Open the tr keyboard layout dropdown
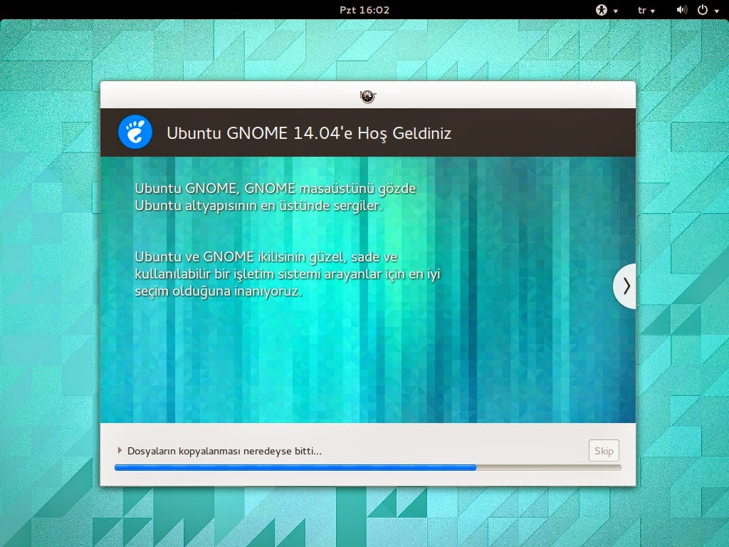 (646, 10)
